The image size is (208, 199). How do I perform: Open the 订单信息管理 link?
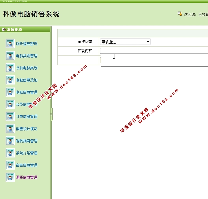pos(26,117)
